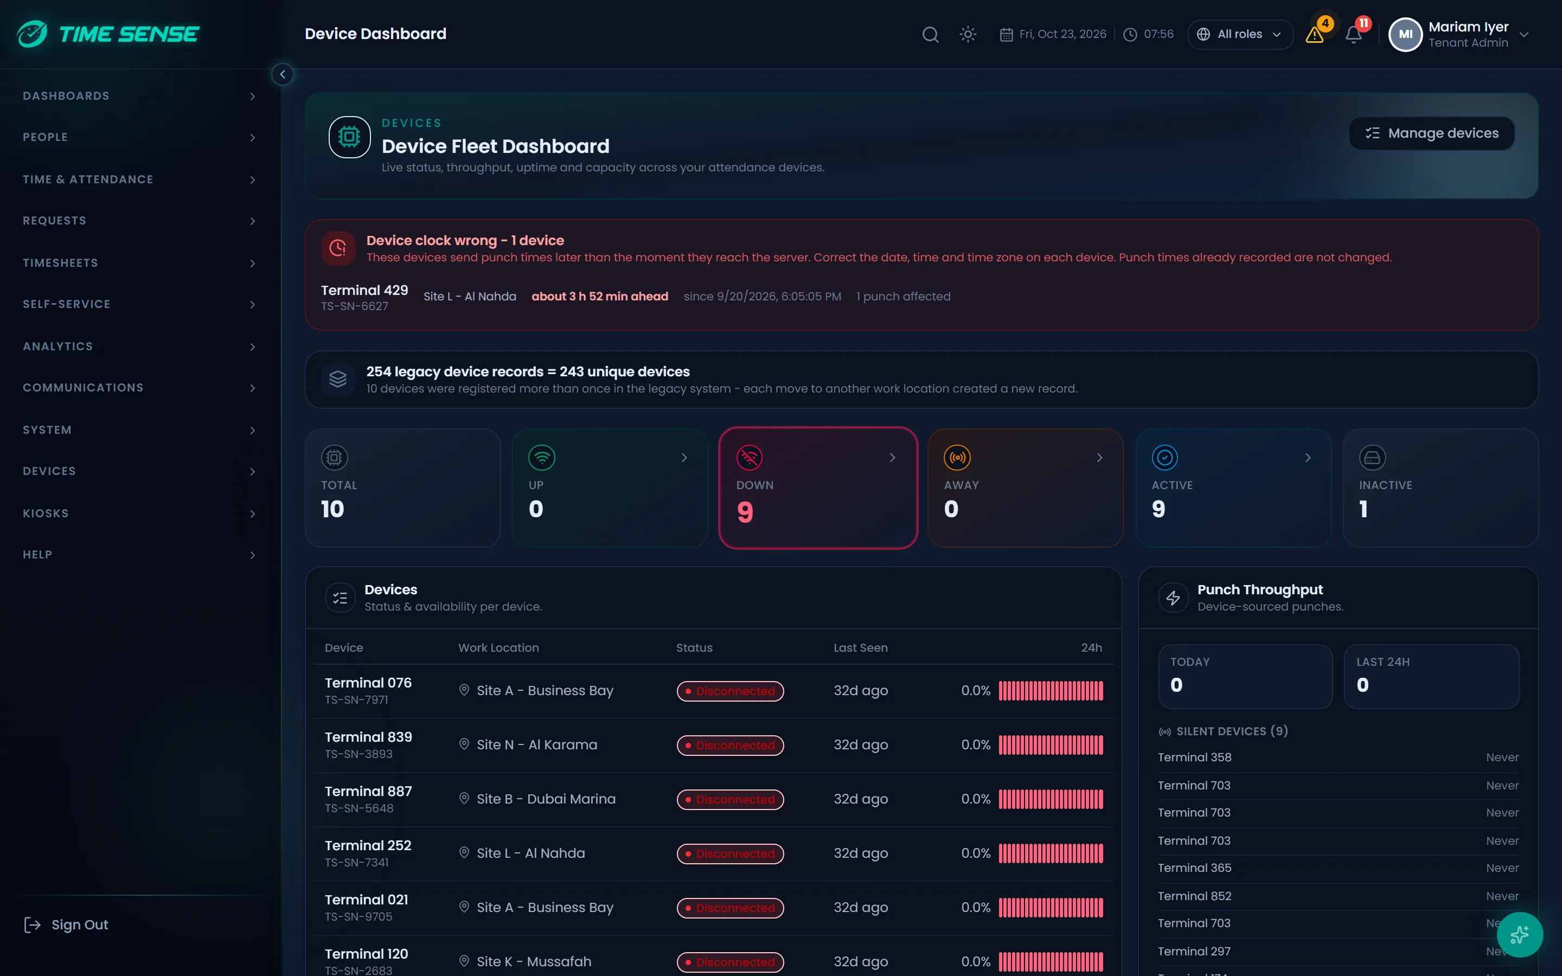Click the clock icon beside 07:56
Viewport: 1562px width, 976px height.
[x=1130, y=34]
